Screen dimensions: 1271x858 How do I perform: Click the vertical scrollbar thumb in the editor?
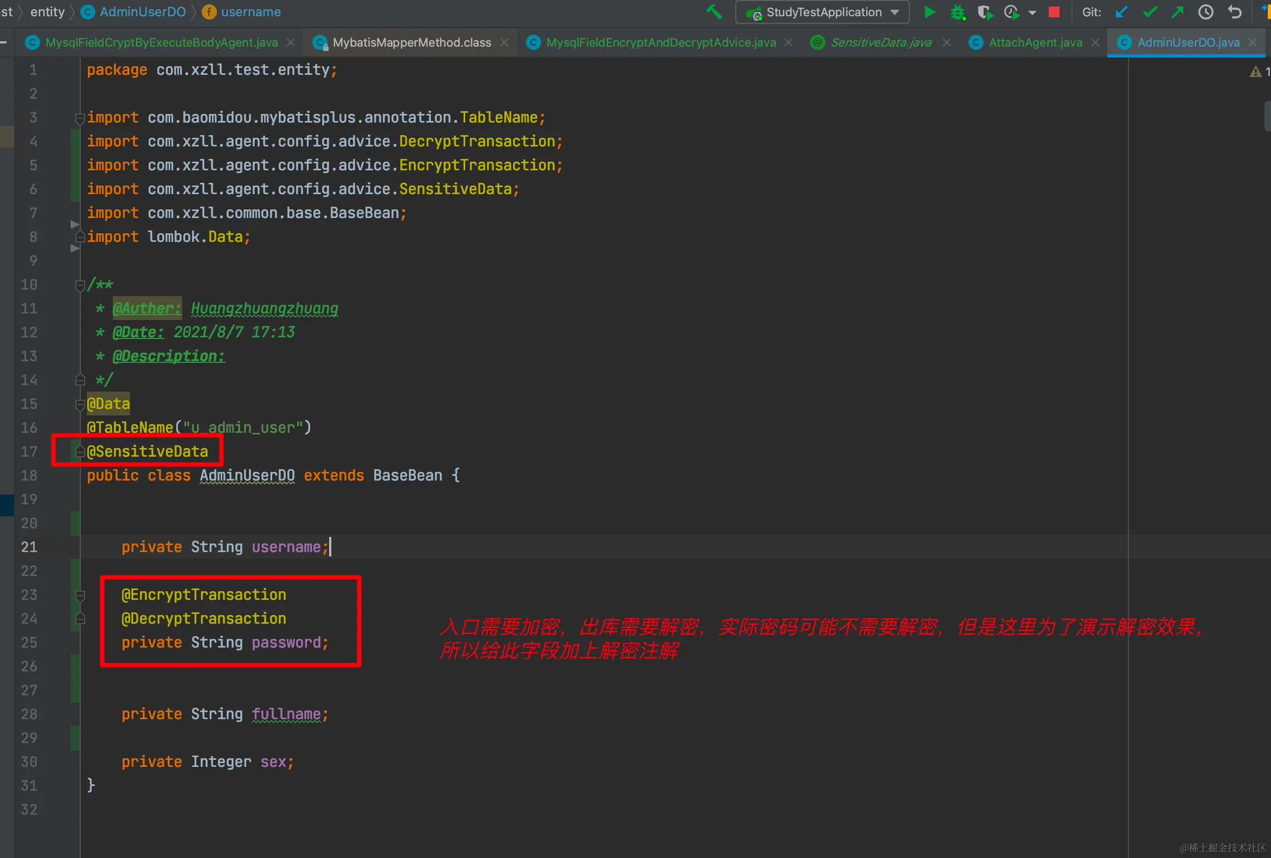coord(1267,116)
